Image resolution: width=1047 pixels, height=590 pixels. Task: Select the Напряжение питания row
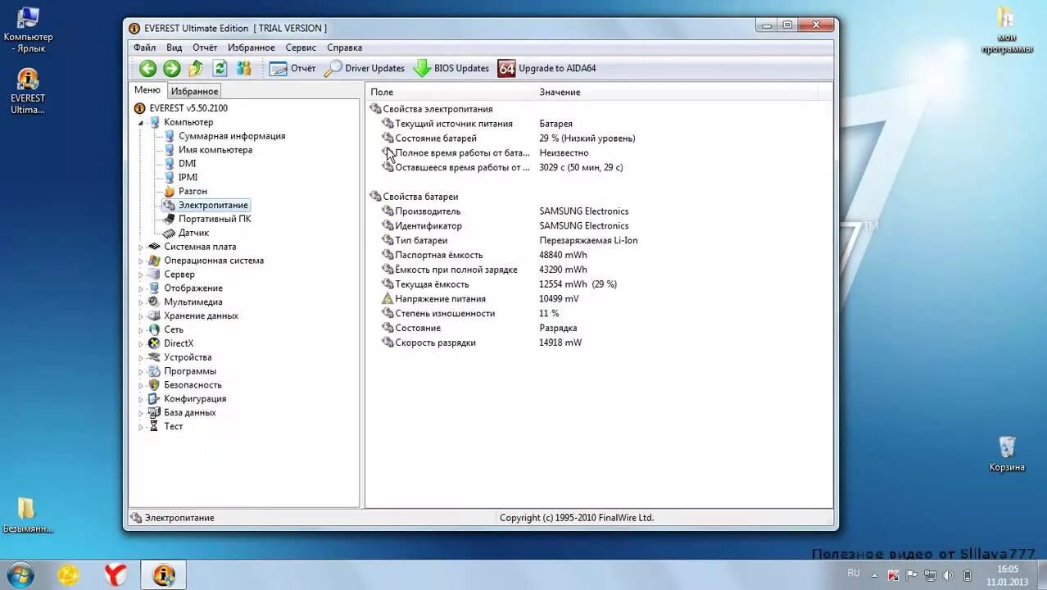coord(599,299)
